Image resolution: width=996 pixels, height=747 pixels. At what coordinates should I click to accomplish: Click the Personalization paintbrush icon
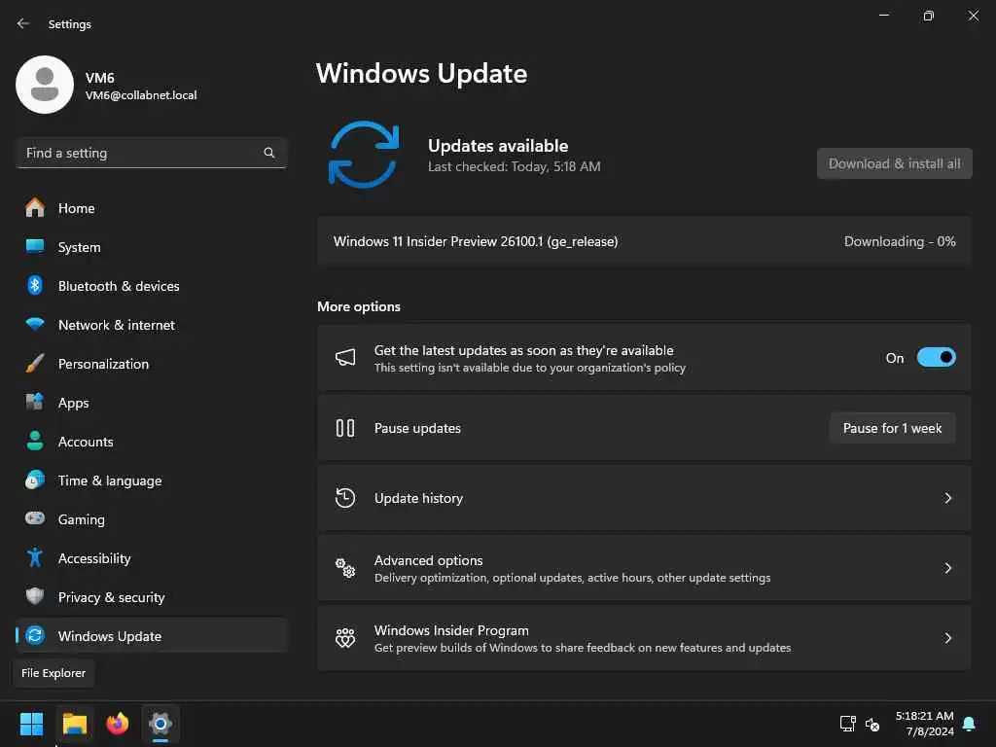click(35, 364)
